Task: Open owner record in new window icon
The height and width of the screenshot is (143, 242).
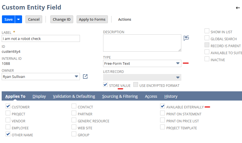Action: [85, 77]
